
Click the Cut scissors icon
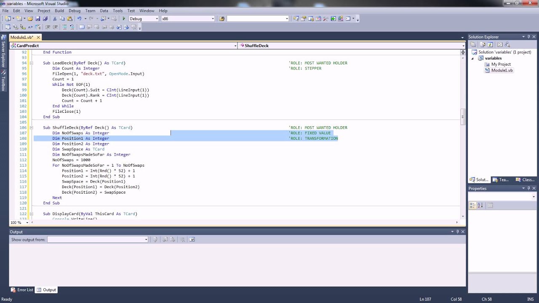[55, 19]
